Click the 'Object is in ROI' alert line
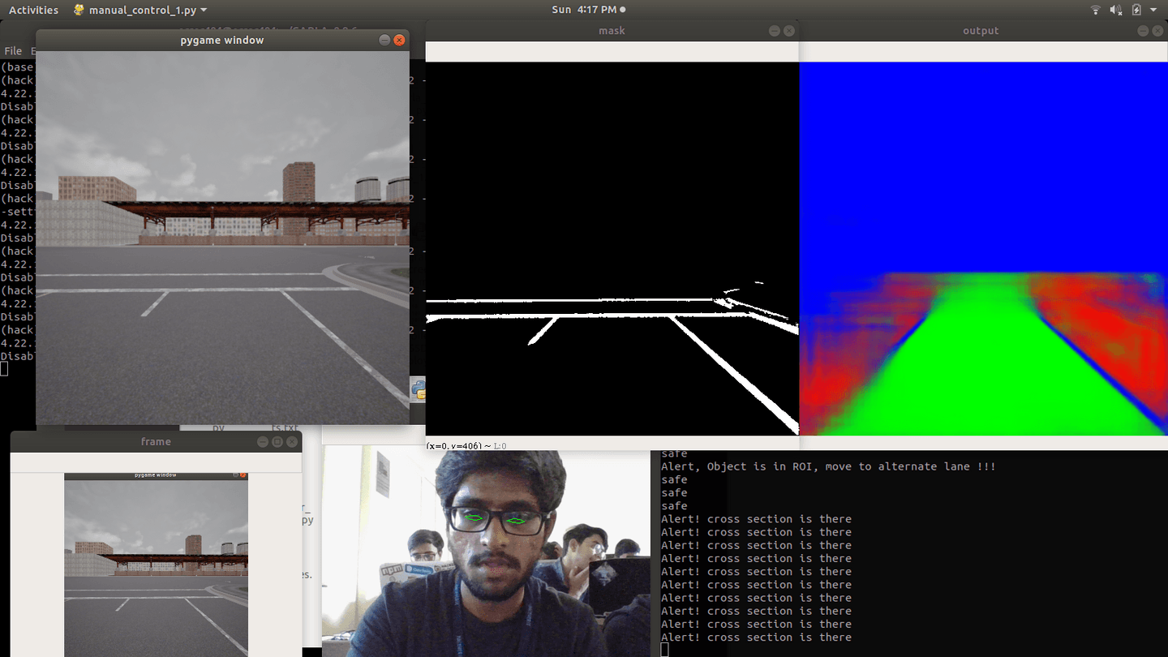The width and height of the screenshot is (1168, 657). (x=828, y=466)
